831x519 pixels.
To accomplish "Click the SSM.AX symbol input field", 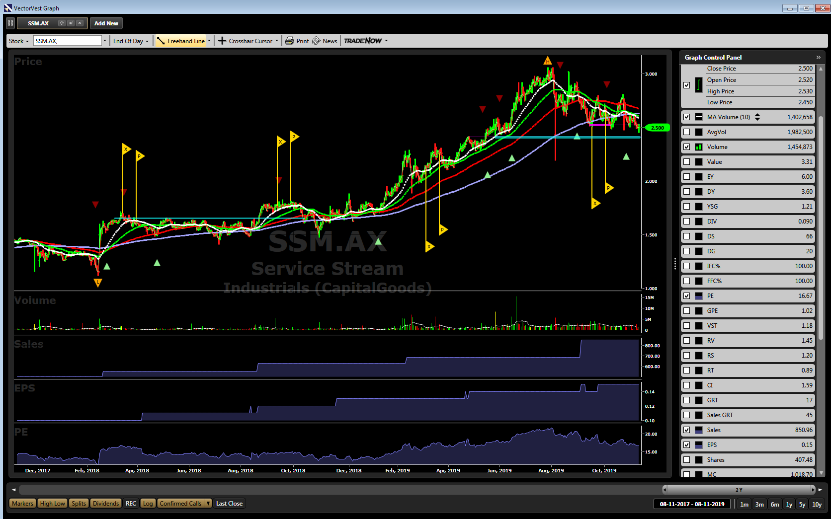I will point(68,41).
